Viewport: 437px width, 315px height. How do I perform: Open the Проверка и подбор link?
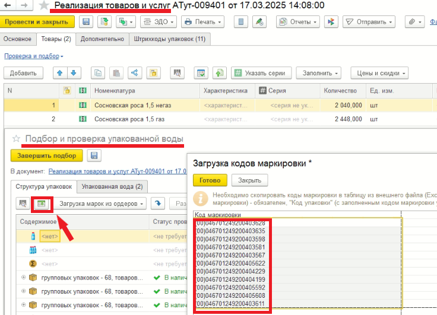tap(33, 56)
